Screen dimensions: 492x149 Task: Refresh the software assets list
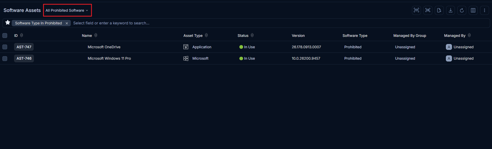click(462, 10)
